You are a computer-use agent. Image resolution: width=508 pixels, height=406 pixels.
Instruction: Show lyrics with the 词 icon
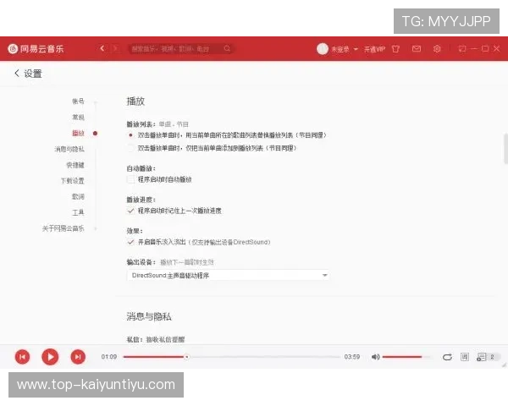tap(465, 357)
